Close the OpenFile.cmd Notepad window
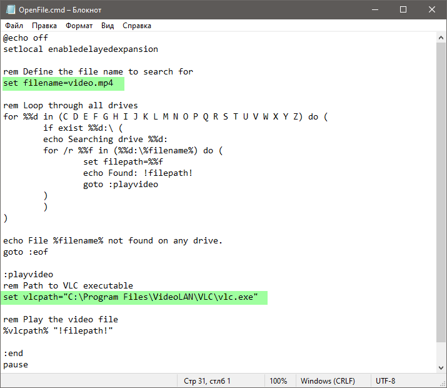Screen dimensions: 447x388 (x=432, y=10)
